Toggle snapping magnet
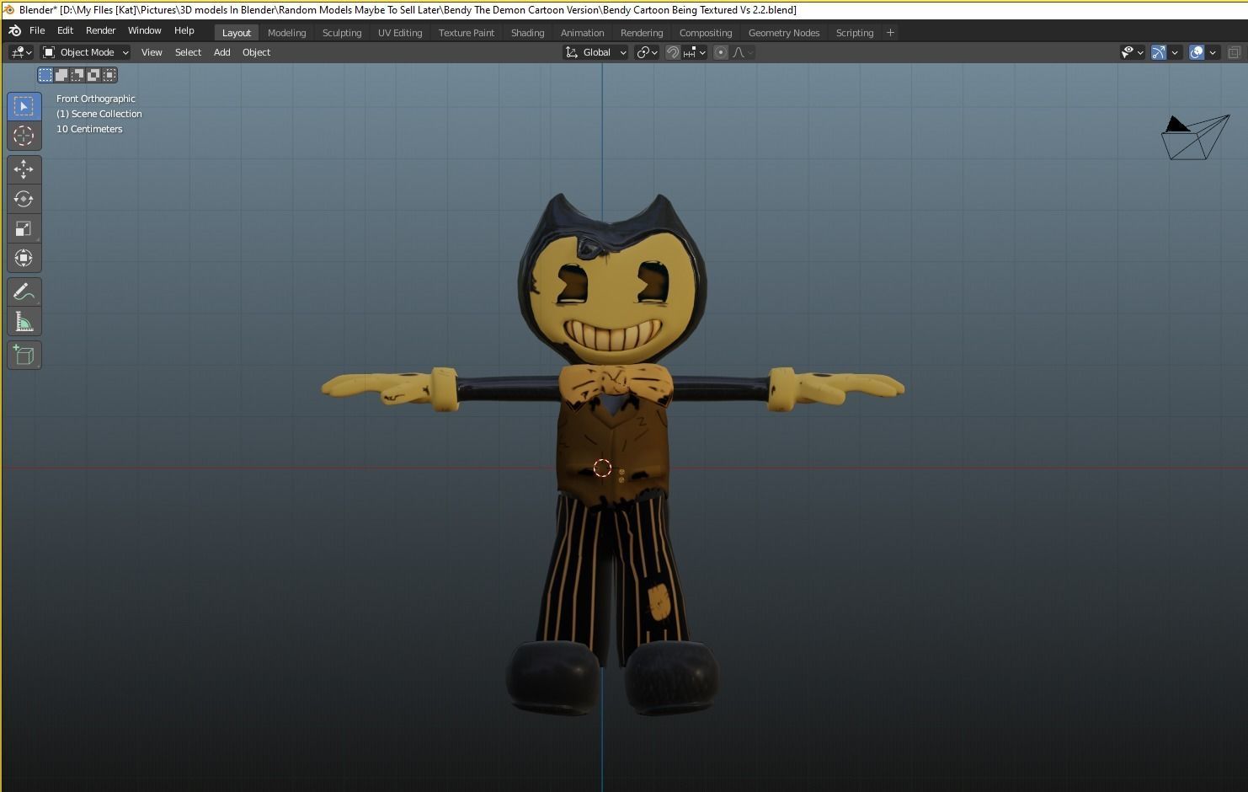 (673, 52)
